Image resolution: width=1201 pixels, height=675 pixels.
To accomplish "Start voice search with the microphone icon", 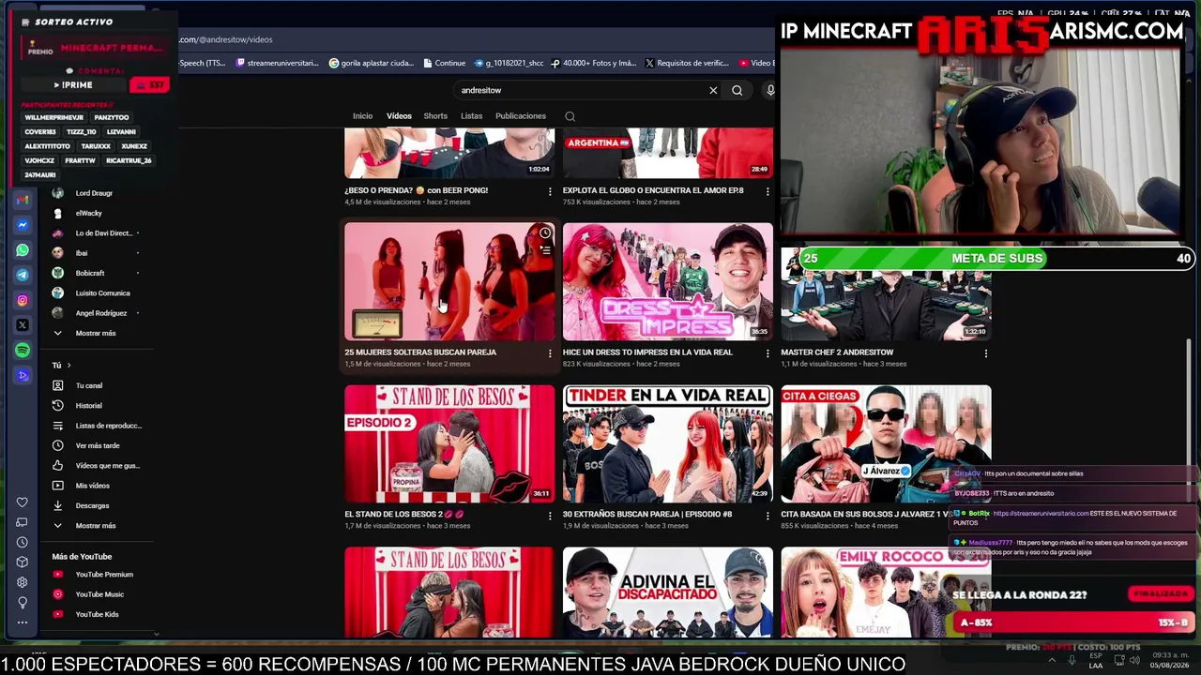I will pyautogui.click(x=770, y=90).
